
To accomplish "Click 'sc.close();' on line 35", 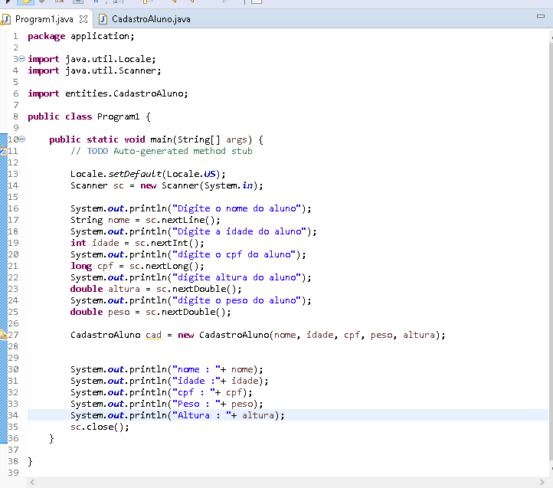I will click(x=100, y=427).
